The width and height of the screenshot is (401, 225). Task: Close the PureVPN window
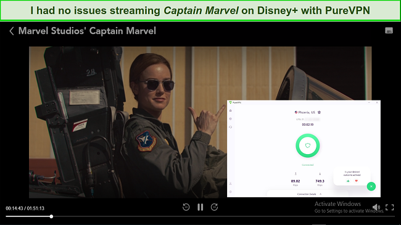click(377, 102)
